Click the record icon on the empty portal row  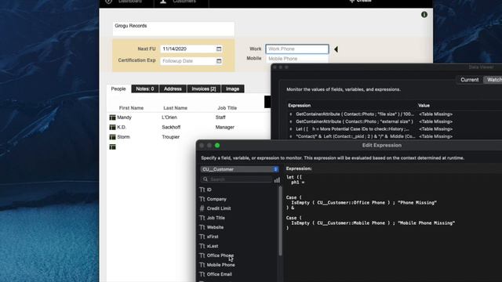click(112, 146)
